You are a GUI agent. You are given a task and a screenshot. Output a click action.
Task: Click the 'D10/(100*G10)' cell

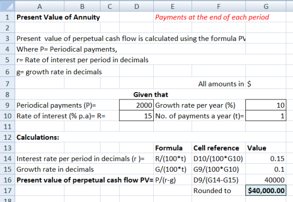(218, 159)
